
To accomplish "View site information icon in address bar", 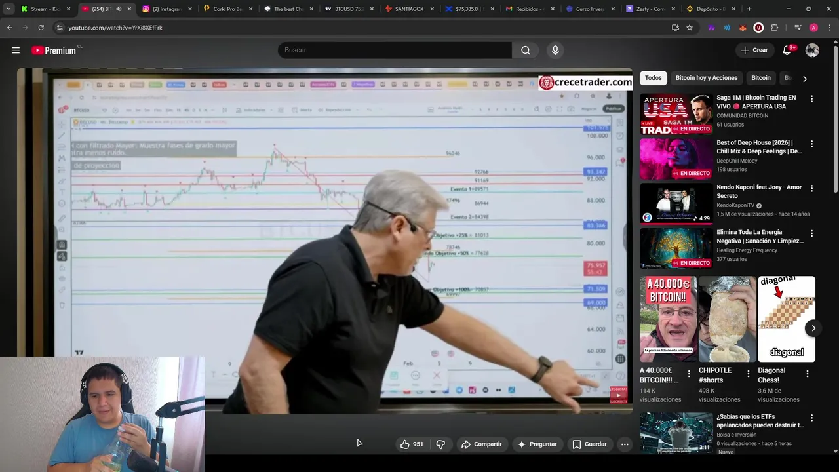I will click(x=59, y=28).
